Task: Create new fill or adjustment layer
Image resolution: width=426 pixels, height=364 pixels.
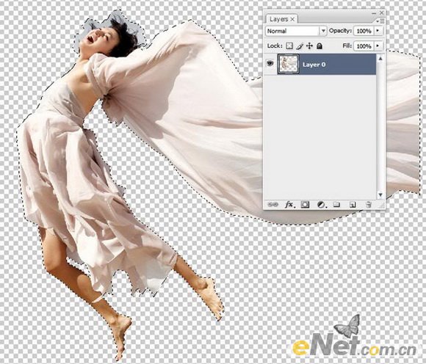Action: tap(322, 205)
